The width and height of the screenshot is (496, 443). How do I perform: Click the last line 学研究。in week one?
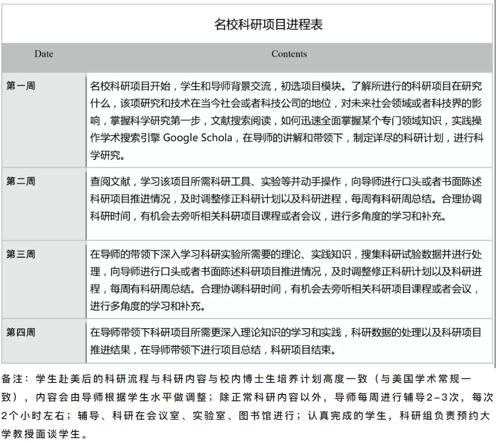tap(107, 155)
